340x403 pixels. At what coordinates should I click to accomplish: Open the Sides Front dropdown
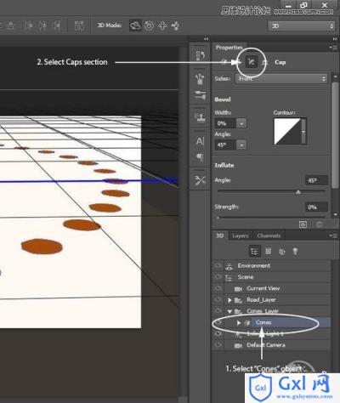(281, 79)
